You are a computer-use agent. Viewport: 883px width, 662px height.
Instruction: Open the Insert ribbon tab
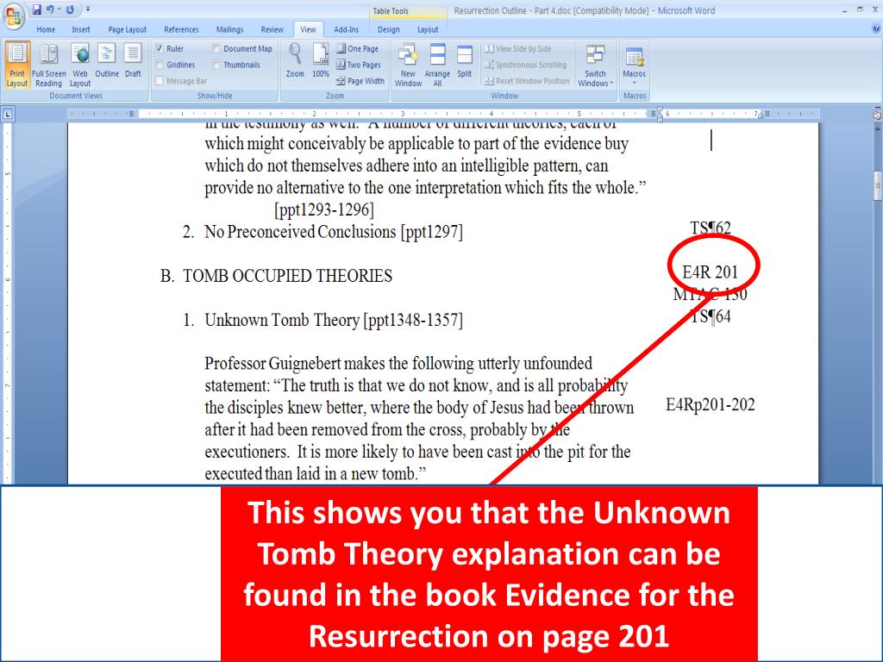(x=80, y=29)
